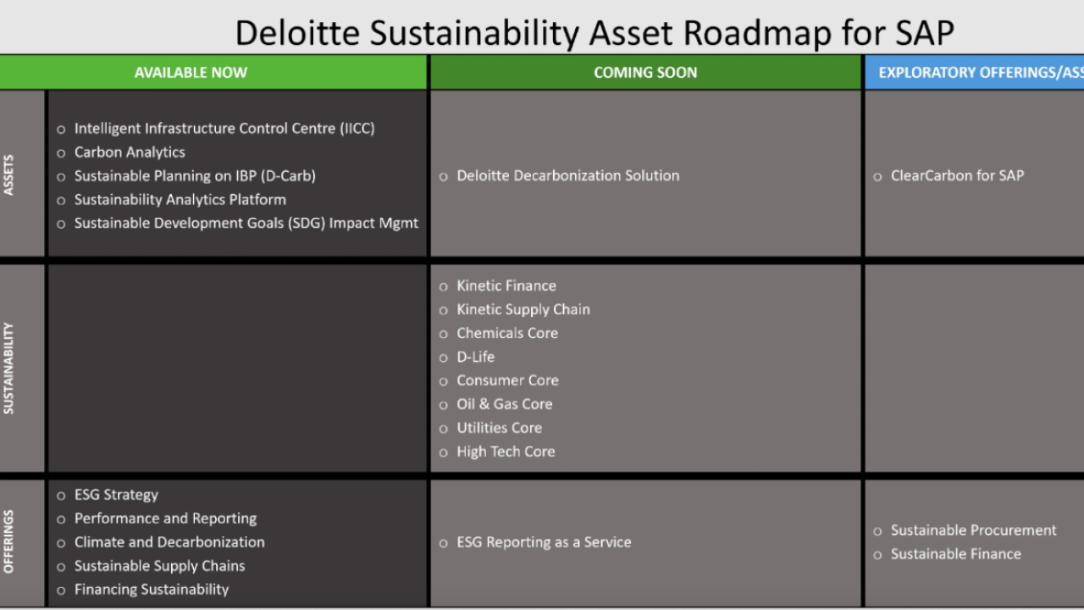The image size is (1084, 610).
Task: Select "Sustainable Development Goals (SDG) Impact Mgmt"
Action: (x=246, y=224)
